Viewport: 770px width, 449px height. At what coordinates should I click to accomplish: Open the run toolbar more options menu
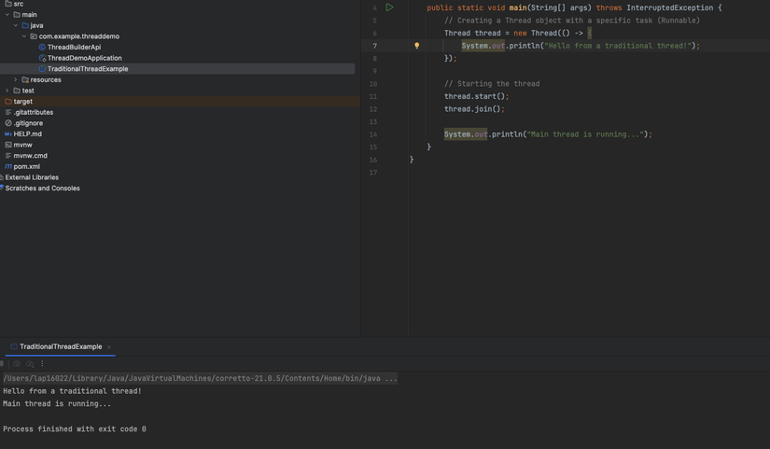point(42,364)
